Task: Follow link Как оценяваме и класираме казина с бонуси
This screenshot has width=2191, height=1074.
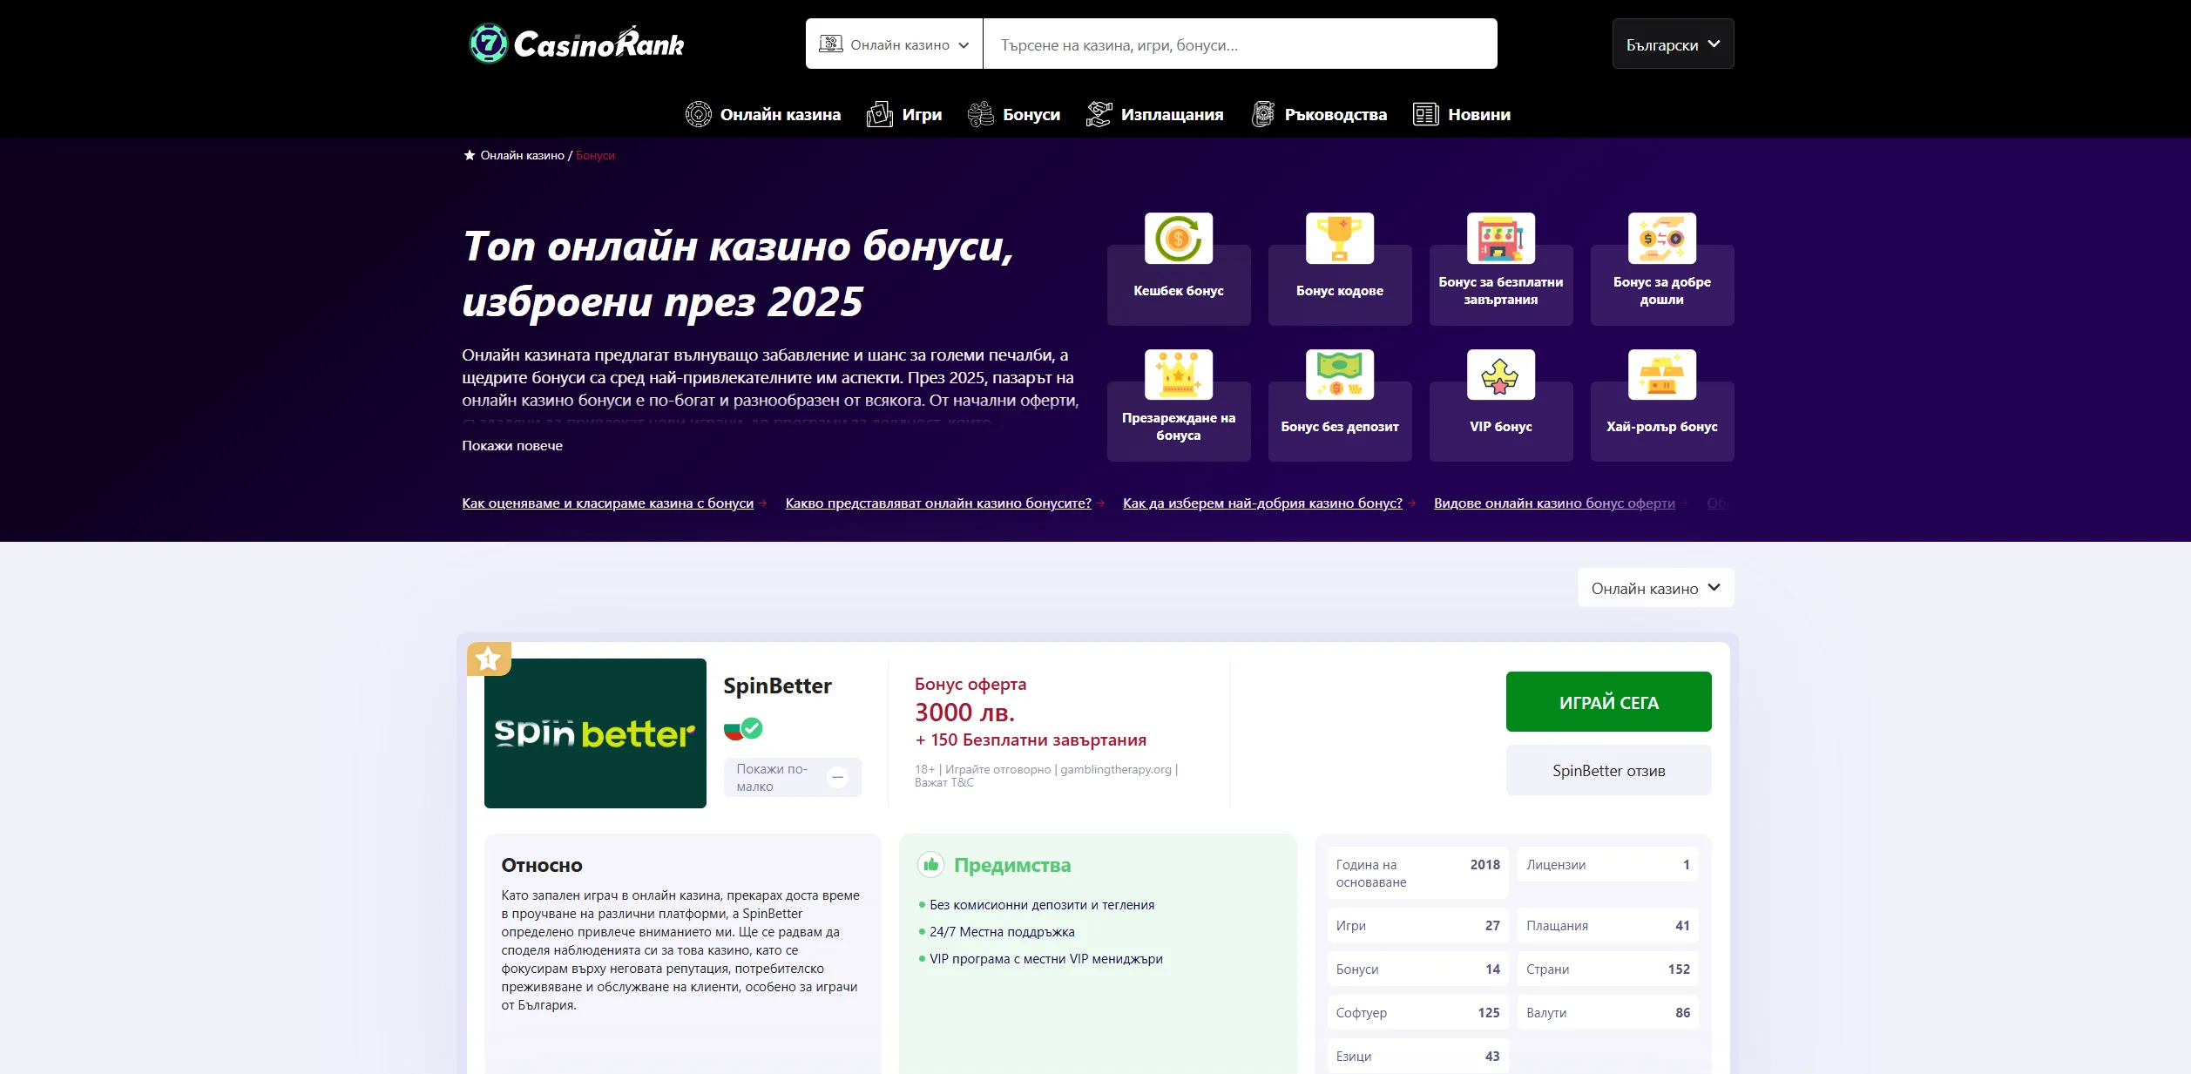Action: point(607,503)
